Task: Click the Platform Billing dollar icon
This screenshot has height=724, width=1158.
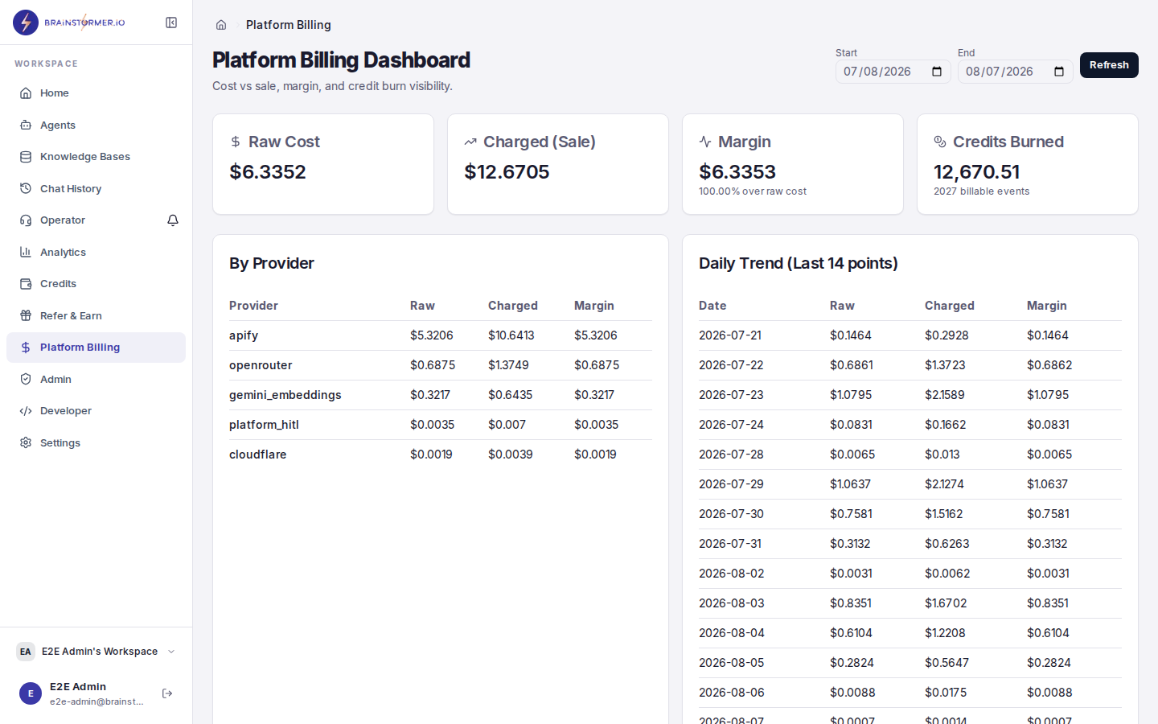Action: point(26,348)
